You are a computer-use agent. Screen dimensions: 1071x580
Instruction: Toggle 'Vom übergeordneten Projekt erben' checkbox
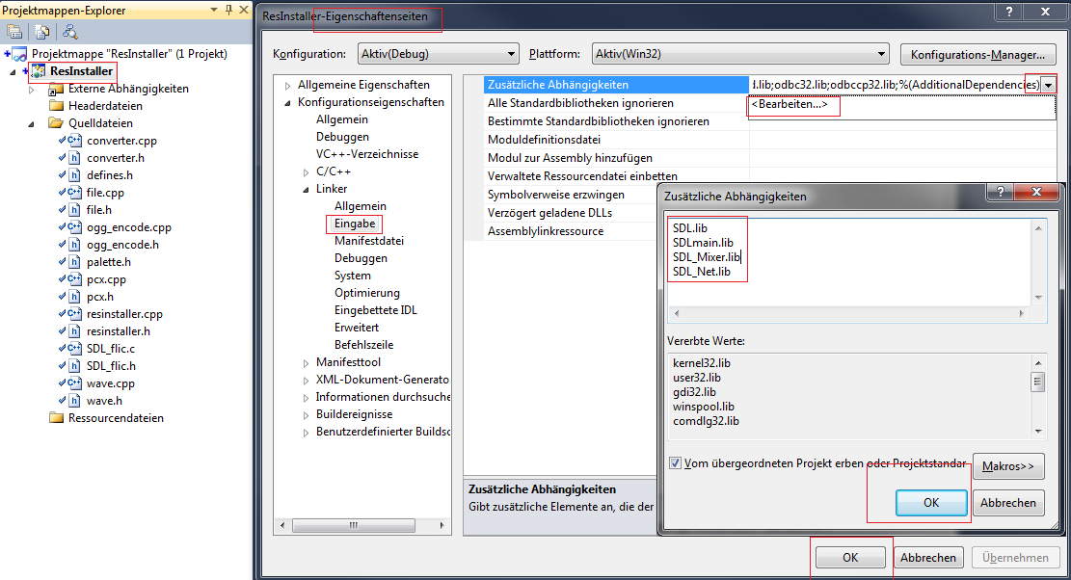click(x=675, y=463)
